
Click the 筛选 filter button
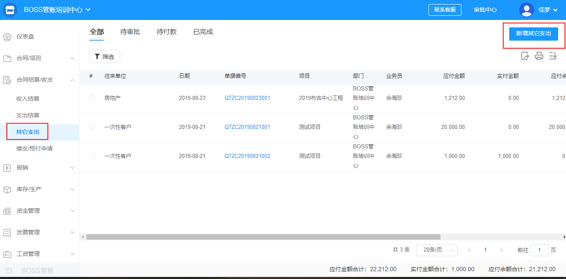click(105, 57)
